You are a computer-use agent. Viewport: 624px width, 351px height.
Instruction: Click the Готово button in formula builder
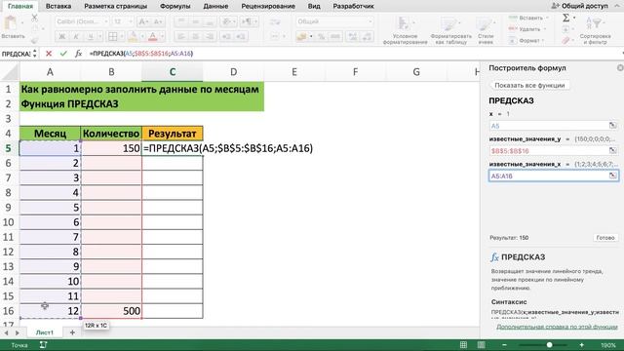(x=605, y=238)
